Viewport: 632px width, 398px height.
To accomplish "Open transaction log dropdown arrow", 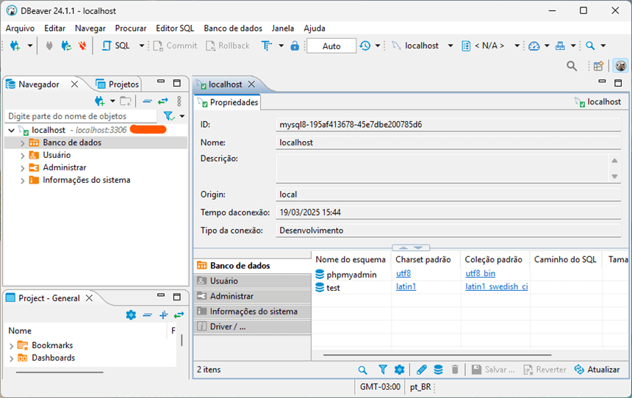I will pos(378,46).
